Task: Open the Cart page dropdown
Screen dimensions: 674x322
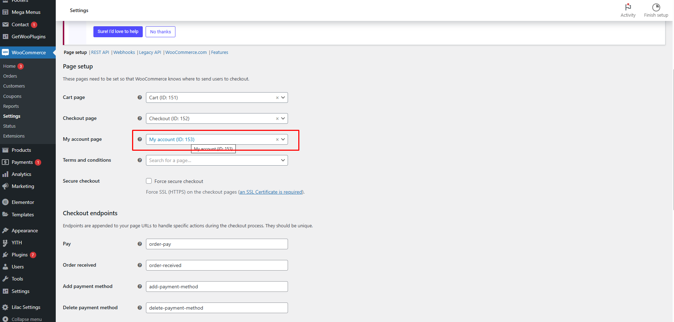Action: pos(217,98)
